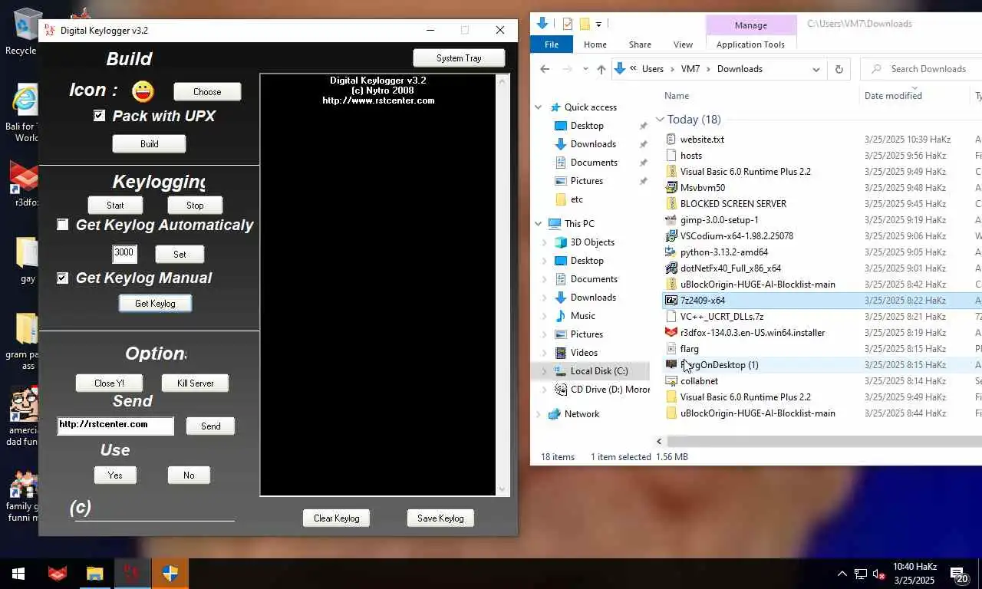Uncheck the Get Keylog Manual checkbox

click(62, 278)
